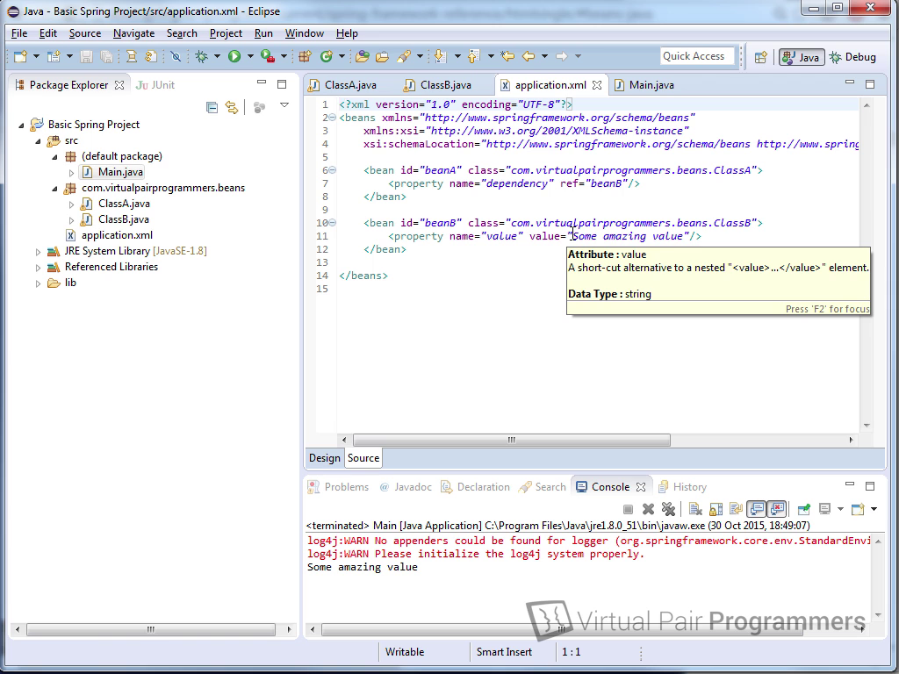Screen dimensions: 899x674
Task: Click the Package Explorer horizontal scrollbar
Action: click(151, 629)
